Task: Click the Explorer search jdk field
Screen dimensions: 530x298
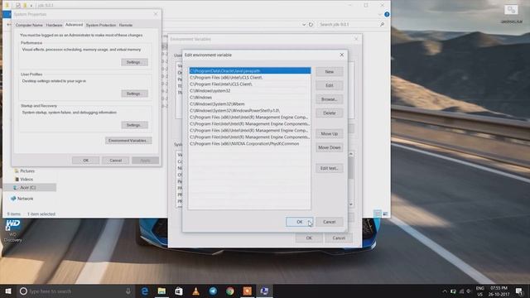Action: point(348,24)
